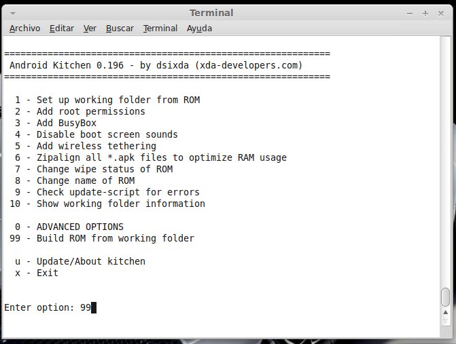Image resolution: width=456 pixels, height=344 pixels.
Task: Click the scrollbar up arrow
Action: click(x=445, y=312)
